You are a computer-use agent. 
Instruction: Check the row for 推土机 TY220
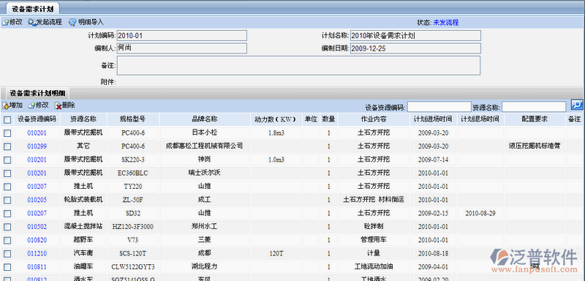pyautogui.click(x=7, y=187)
